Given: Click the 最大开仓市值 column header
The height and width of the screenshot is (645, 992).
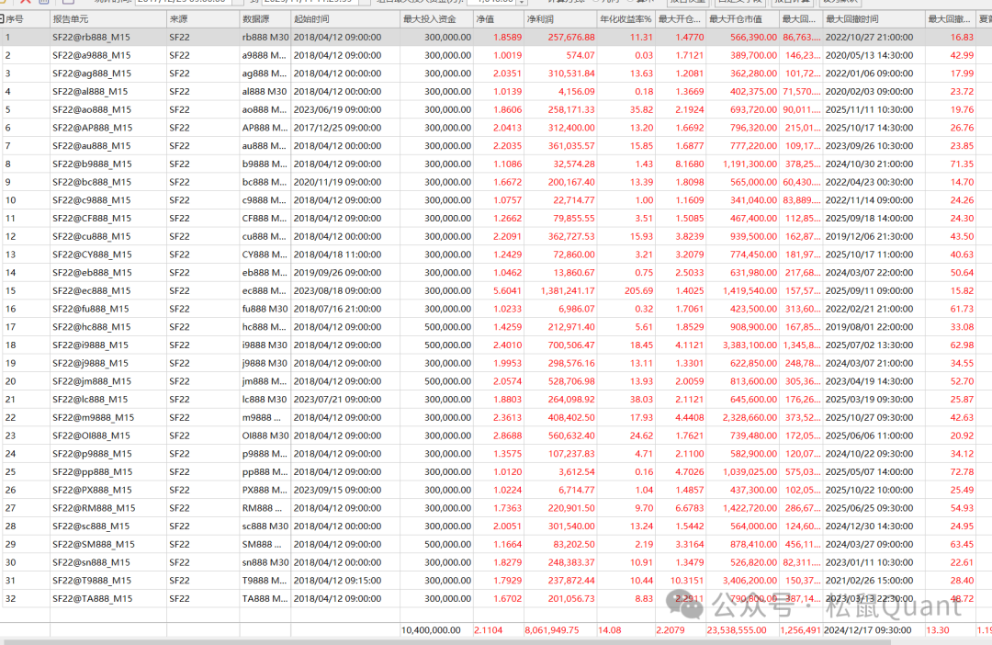Looking at the screenshot, I should tap(742, 18).
